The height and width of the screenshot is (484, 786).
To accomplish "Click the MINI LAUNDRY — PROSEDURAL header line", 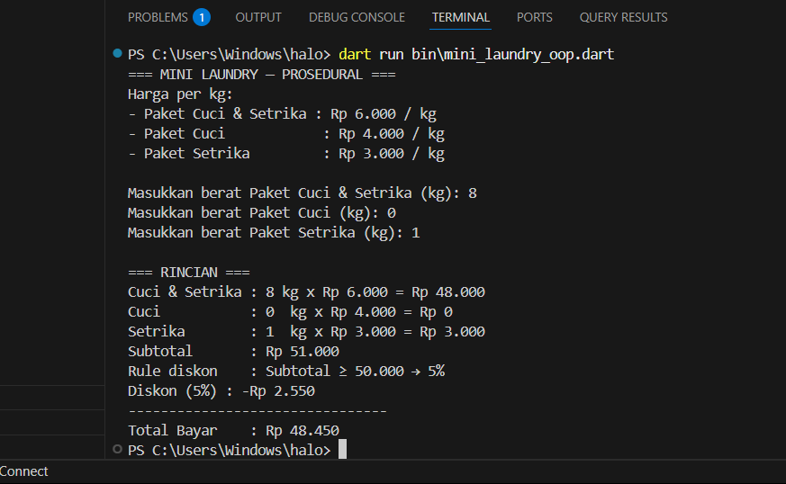I will pos(261,75).
